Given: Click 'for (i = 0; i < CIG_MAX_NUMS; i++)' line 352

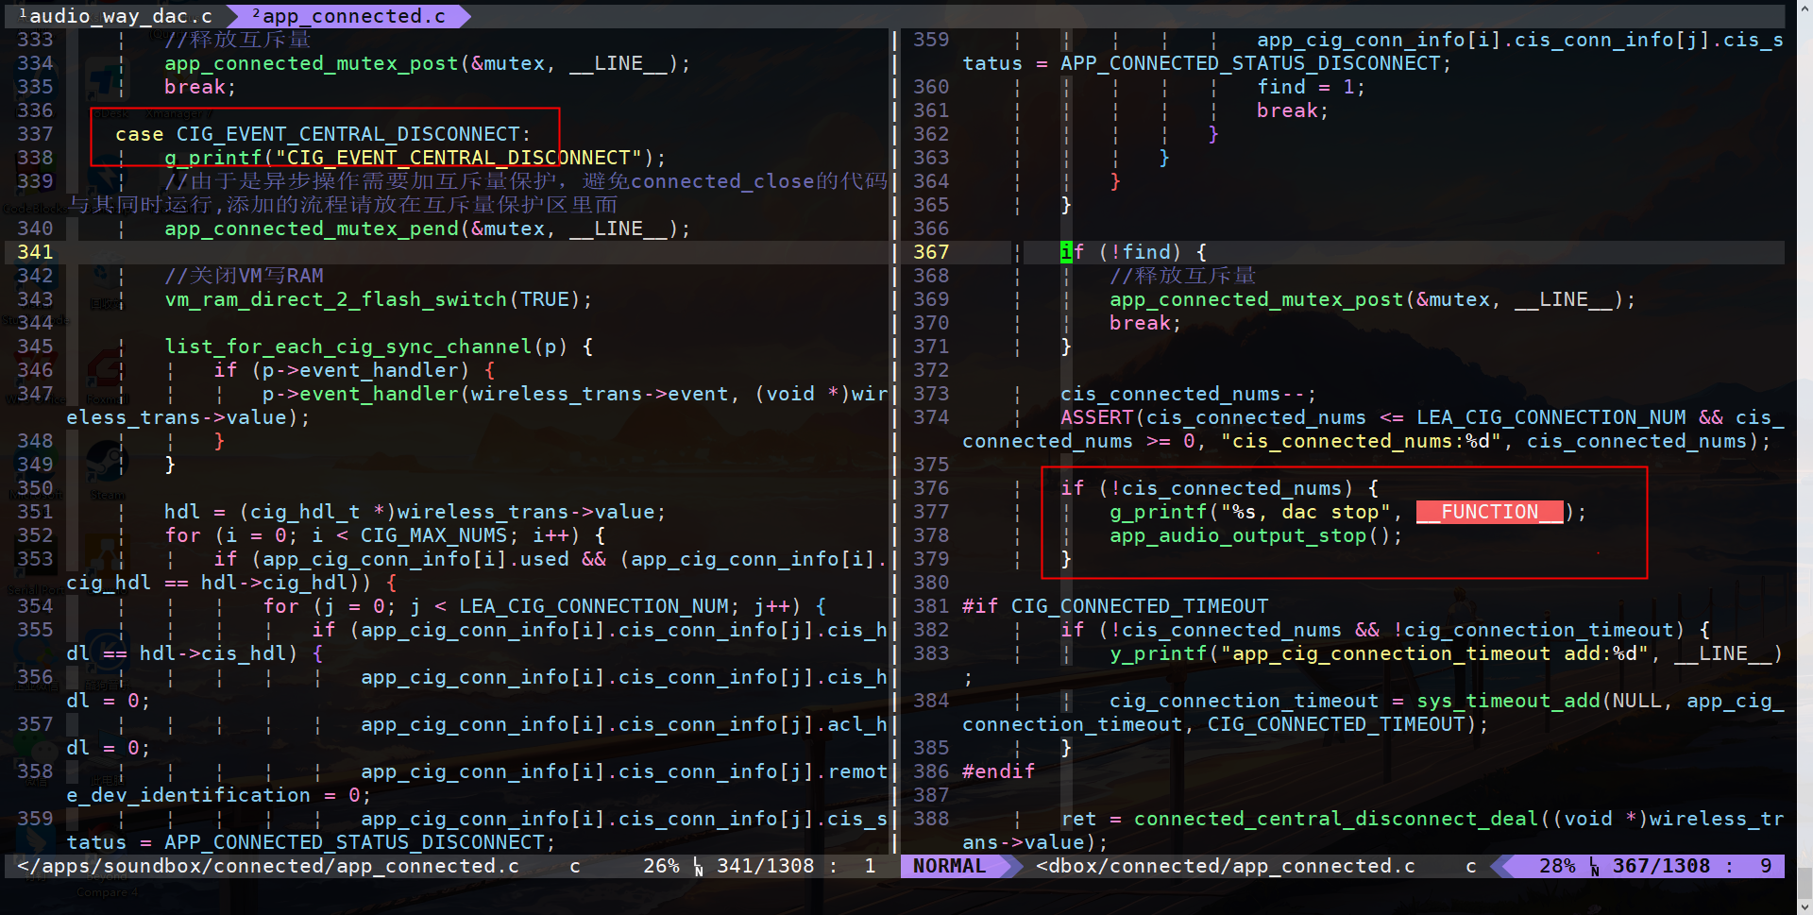Looking at the screenshot, I should point(373,535).
